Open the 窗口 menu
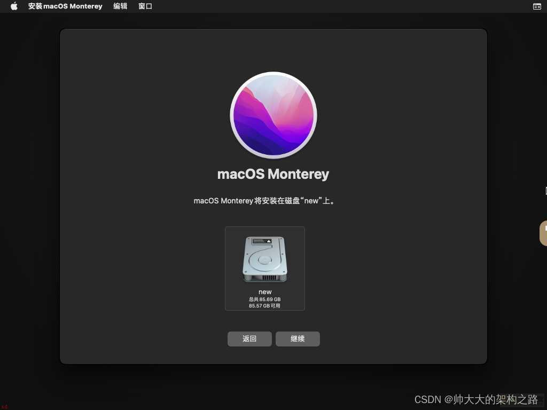This screenshot has width=547, height=410. tap(145, 6)
